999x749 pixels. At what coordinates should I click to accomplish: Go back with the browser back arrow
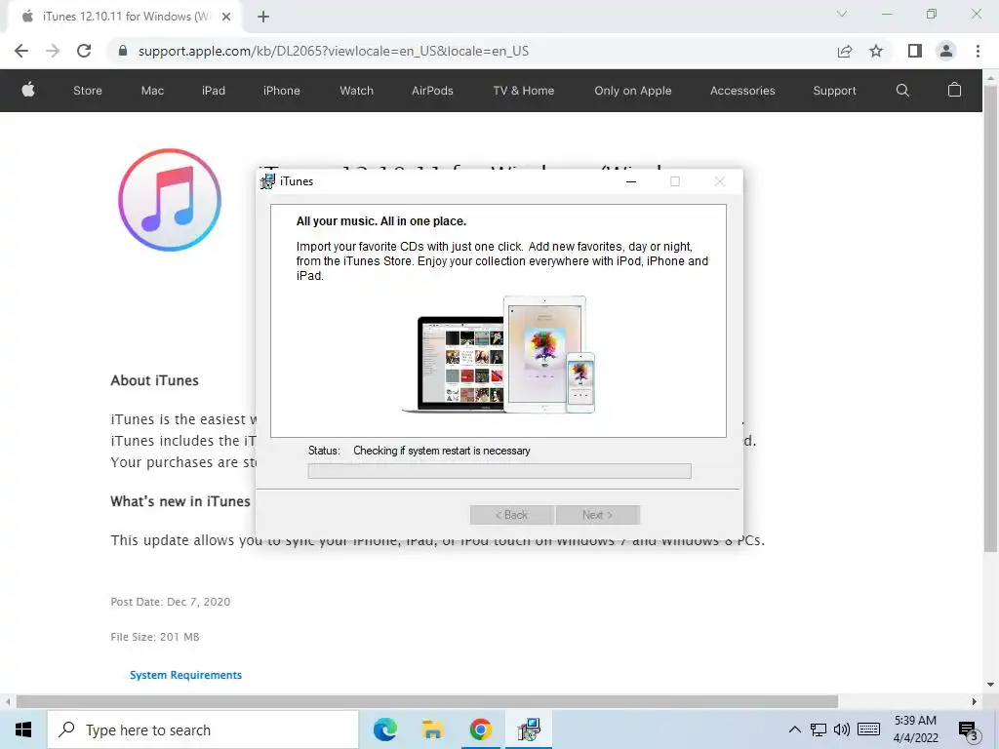click(x=21, y=51)
